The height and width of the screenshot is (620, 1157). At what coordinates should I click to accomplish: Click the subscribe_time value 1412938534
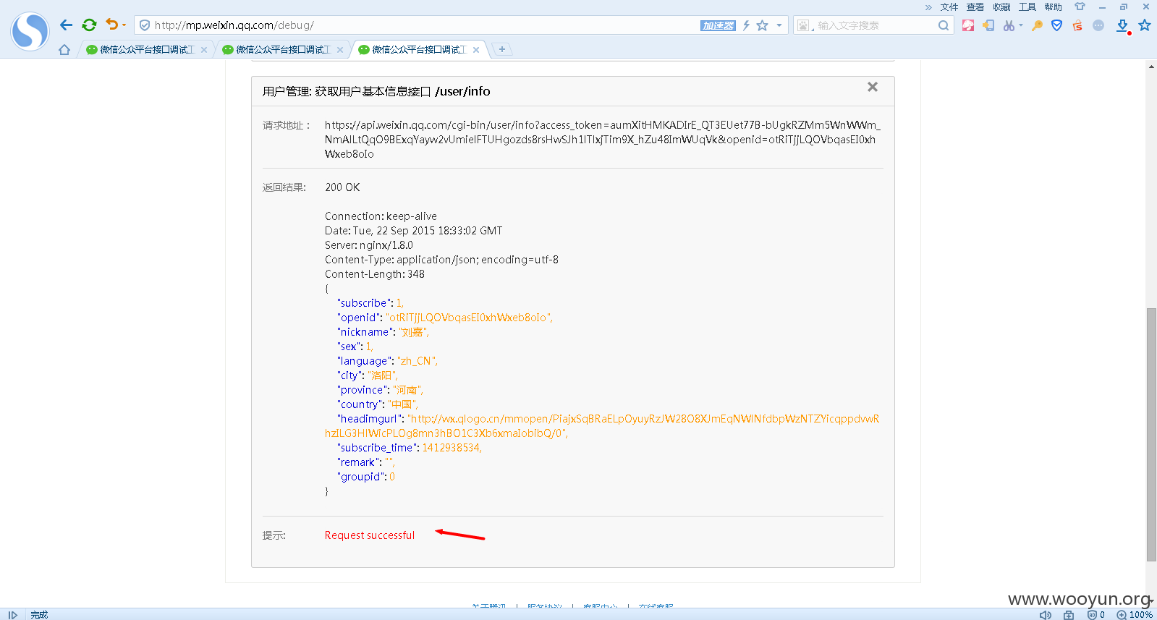(452, 448)
